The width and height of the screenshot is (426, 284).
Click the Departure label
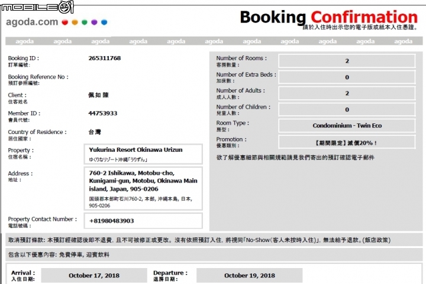(x=170, y=273)
